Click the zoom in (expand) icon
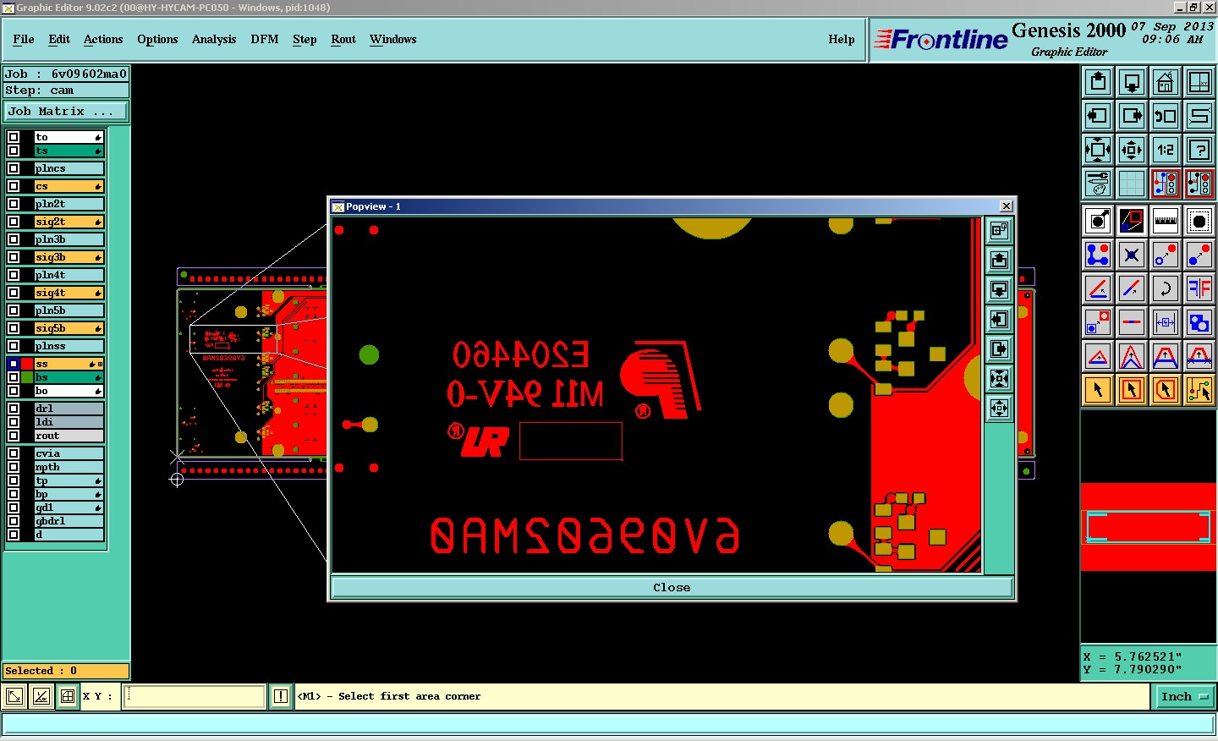The image size is (1218, 741). pos(1098,150)
